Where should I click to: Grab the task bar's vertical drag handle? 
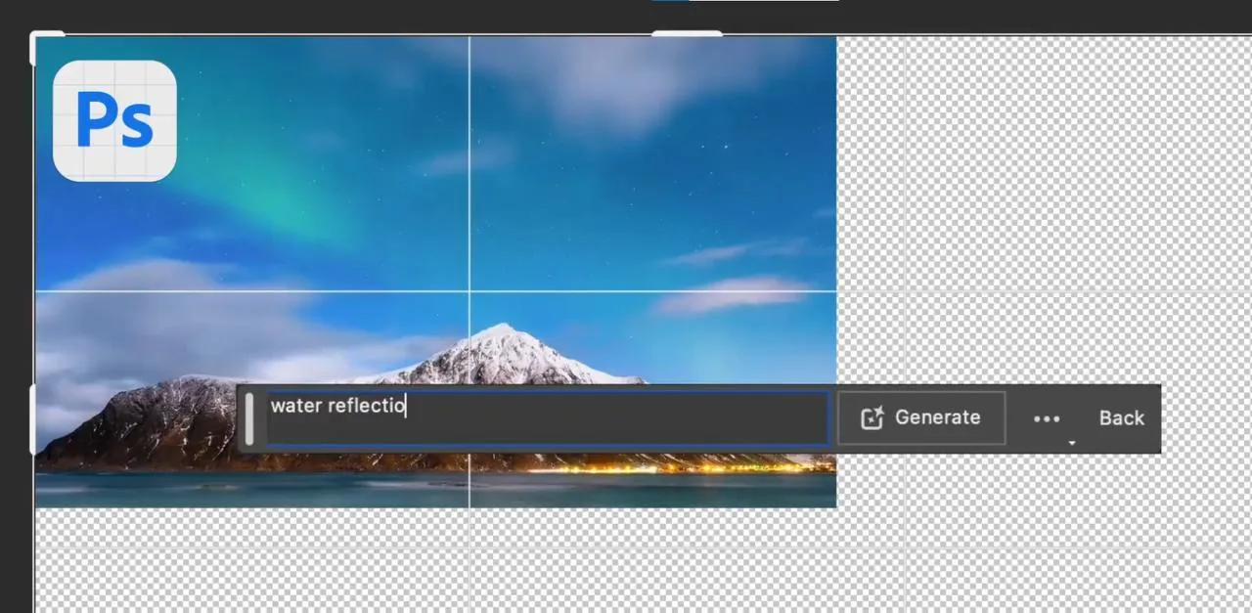(248, 418)
